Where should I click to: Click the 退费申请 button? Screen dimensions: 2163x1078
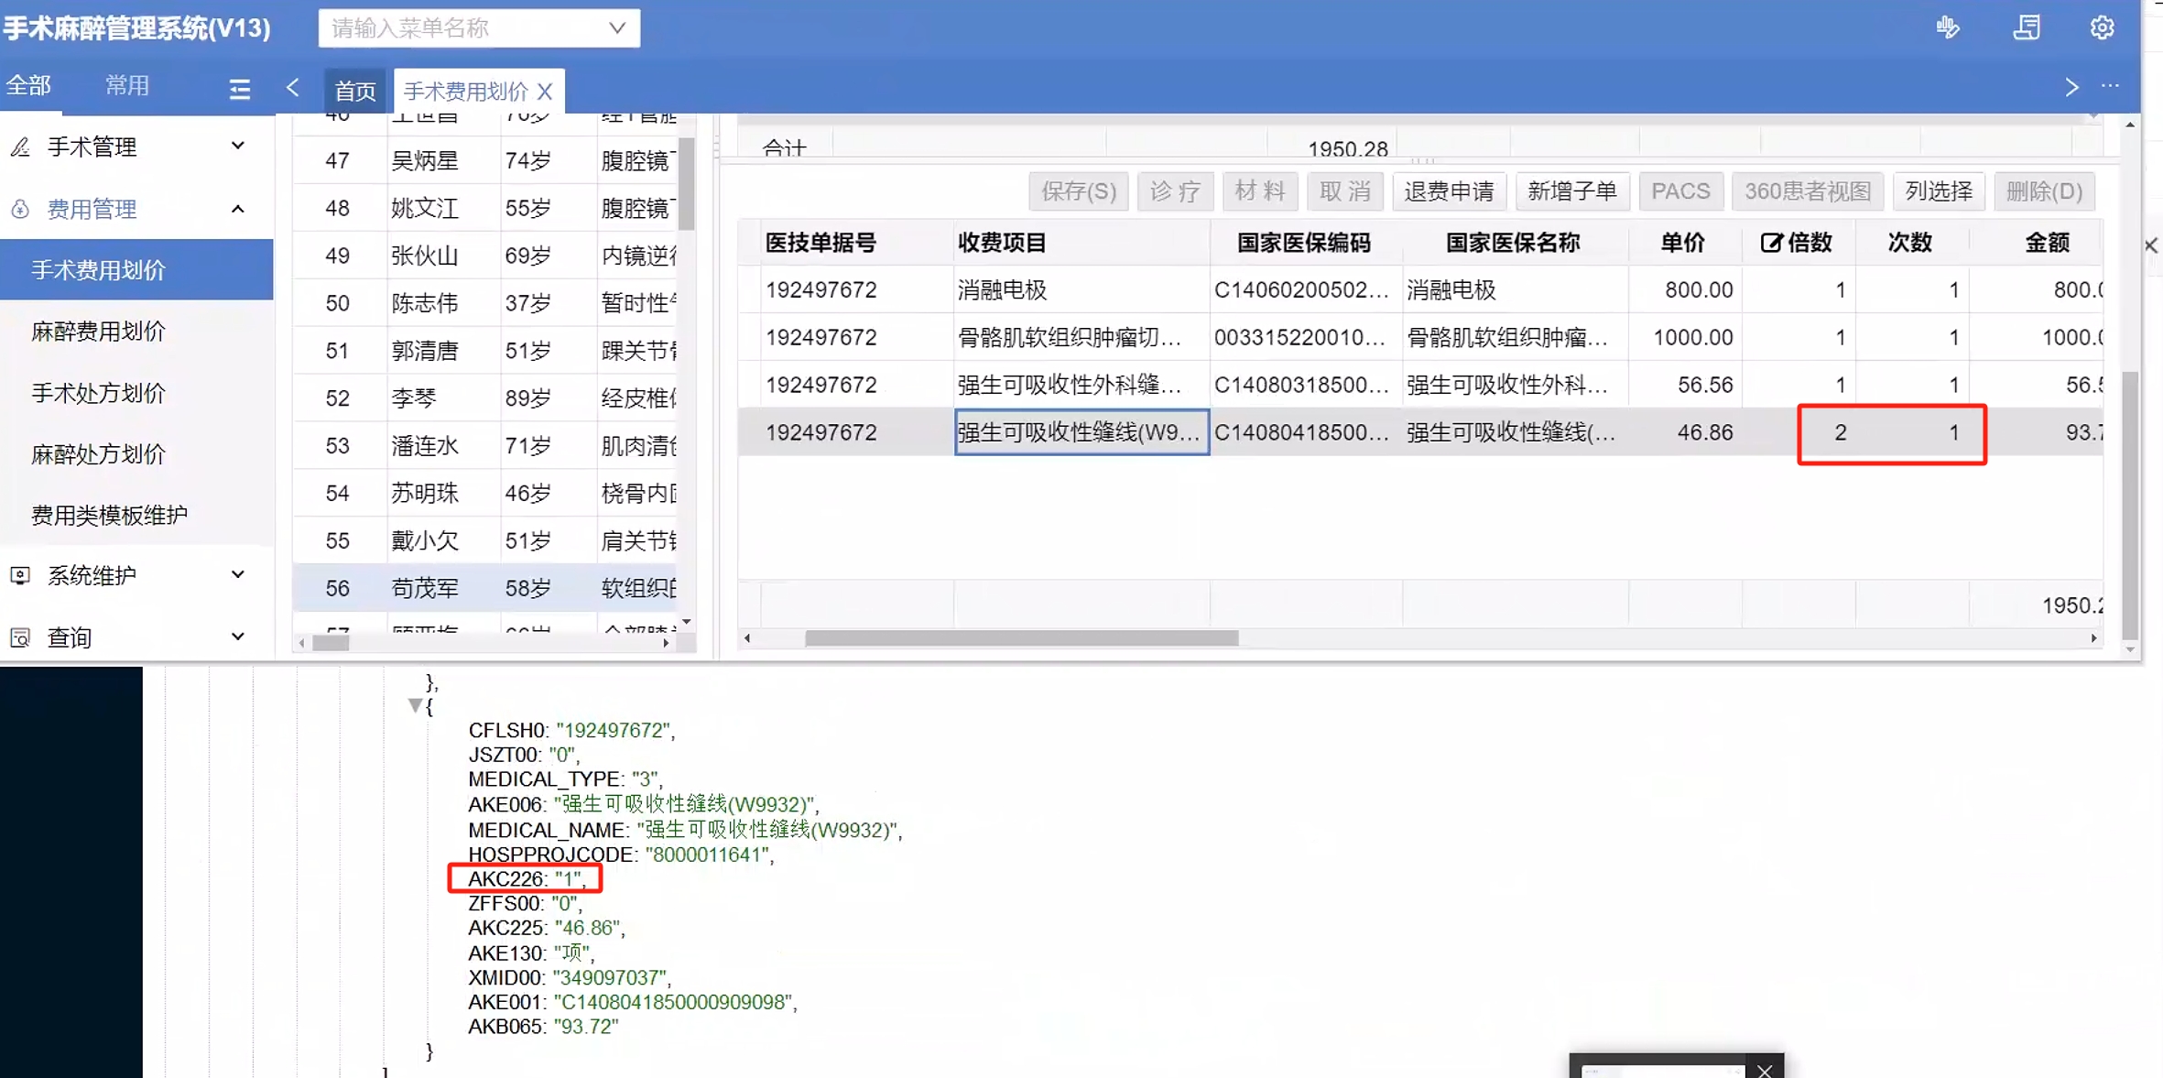(x=1449, y=191)
